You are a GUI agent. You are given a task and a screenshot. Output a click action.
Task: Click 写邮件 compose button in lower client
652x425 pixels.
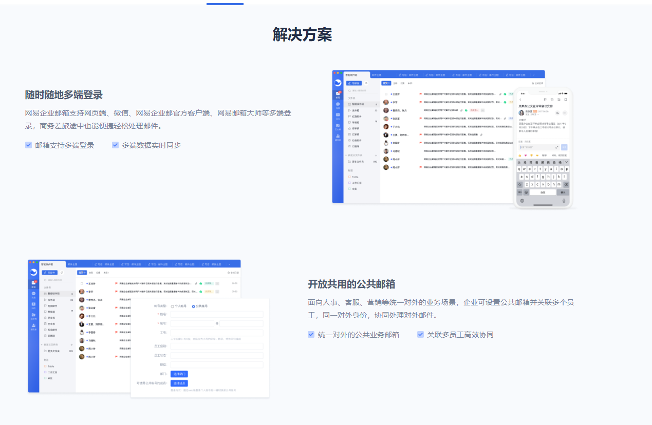(50, 273)
